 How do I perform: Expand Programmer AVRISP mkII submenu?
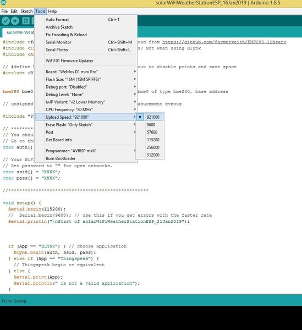(x=86, y=151)
